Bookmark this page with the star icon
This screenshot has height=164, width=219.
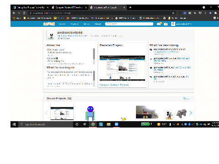pos(173,13)
